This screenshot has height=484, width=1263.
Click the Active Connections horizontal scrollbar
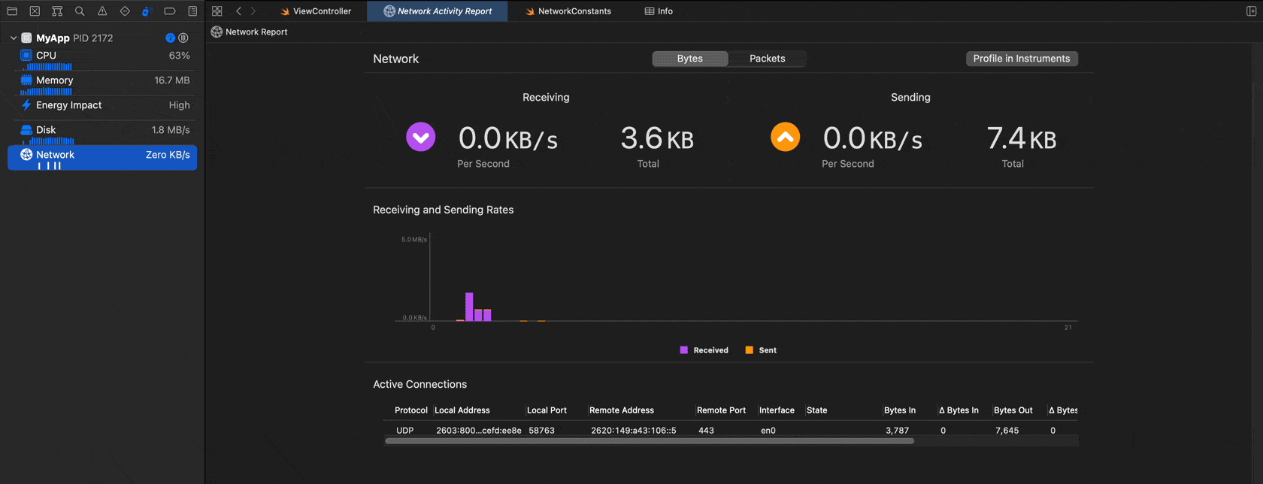click(x=650, y=441)
